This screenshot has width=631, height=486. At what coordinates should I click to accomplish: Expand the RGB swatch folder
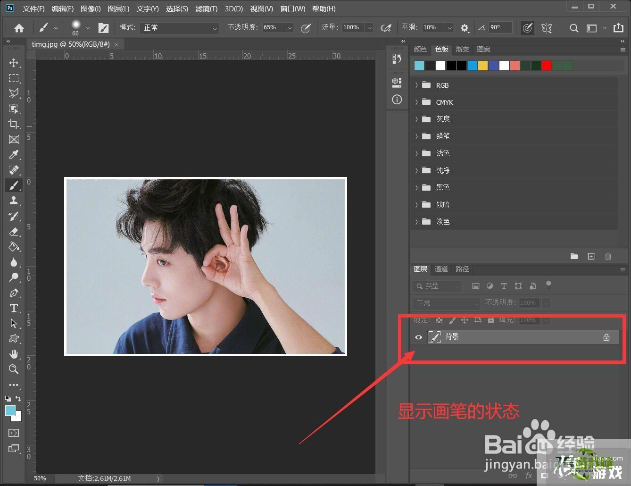tap(416, 85)
